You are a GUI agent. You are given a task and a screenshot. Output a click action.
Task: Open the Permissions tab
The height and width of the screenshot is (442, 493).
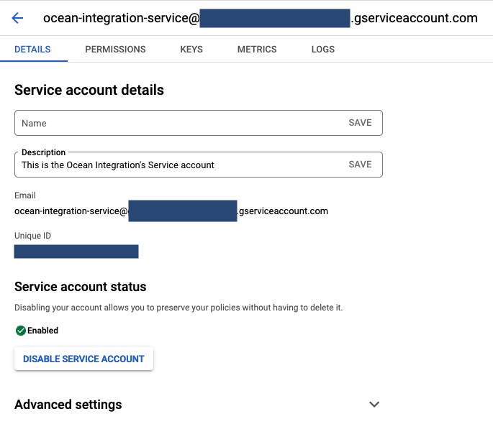pyautogui.click(x=115, y=50)
